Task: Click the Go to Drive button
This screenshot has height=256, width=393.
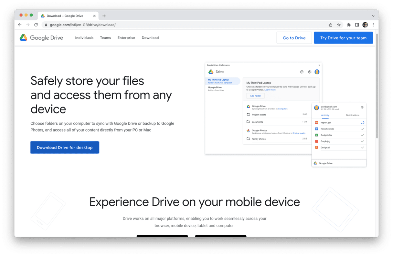Action: click(294, 38)
